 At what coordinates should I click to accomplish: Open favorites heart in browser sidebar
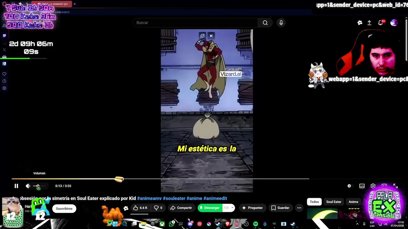4,74
